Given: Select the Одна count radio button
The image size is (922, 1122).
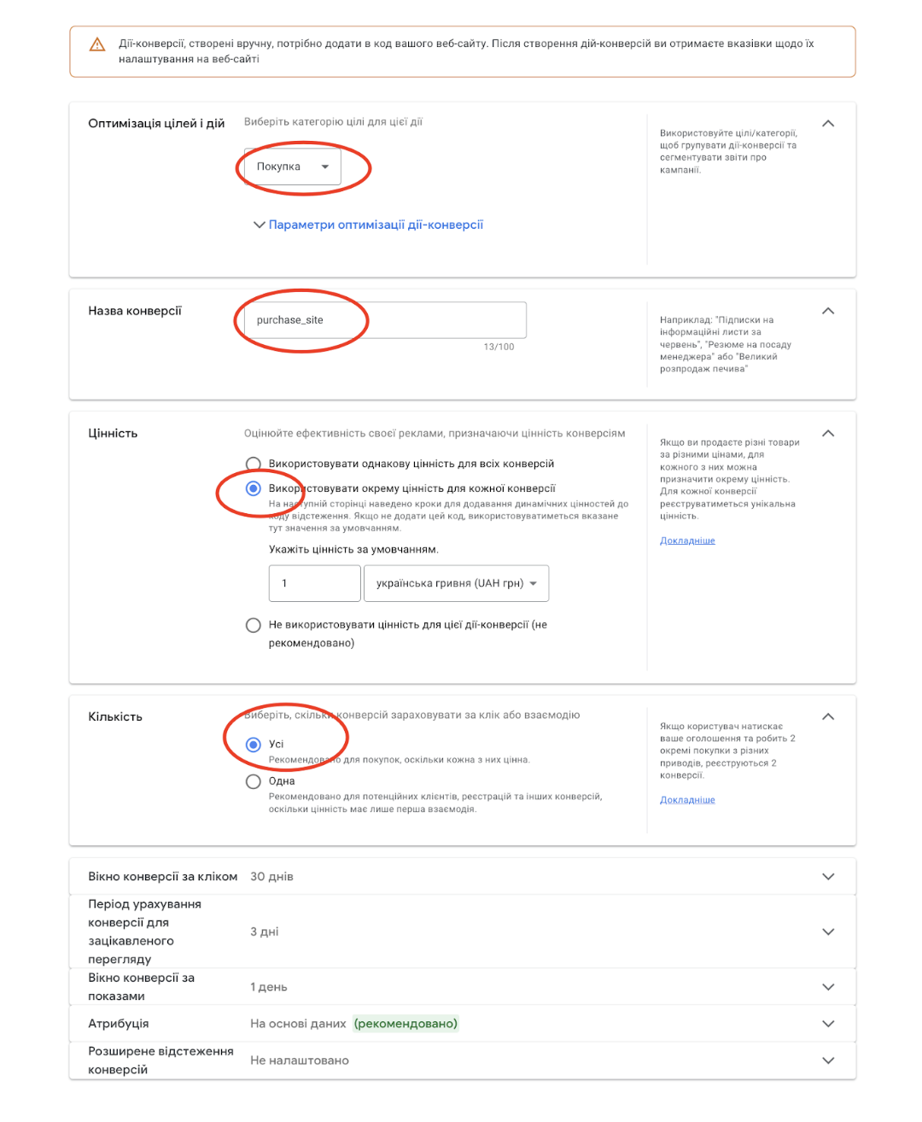Looking at the screenshot, I should (254, 781).
